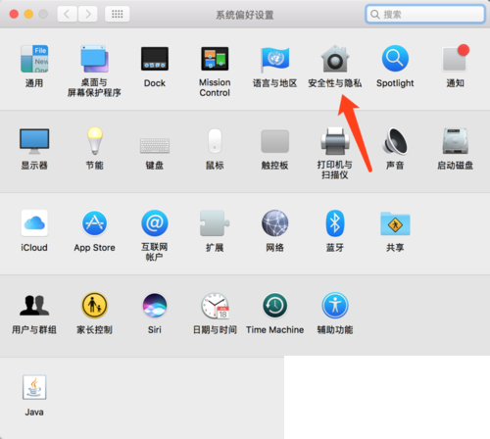Minimize window with the yellow button

pos(28,14)
